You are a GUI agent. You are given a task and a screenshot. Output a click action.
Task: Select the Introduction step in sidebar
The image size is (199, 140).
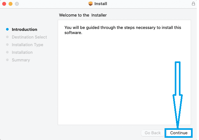(x=24, y=30)
